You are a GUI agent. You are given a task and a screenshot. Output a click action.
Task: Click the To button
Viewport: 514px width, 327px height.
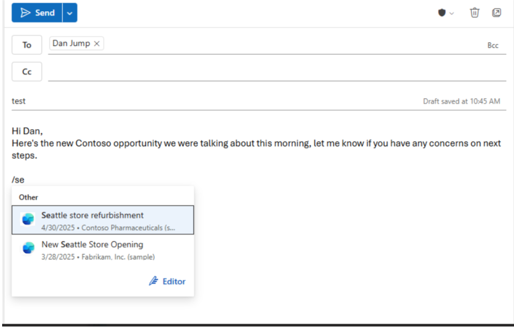(x=27, y=45)
